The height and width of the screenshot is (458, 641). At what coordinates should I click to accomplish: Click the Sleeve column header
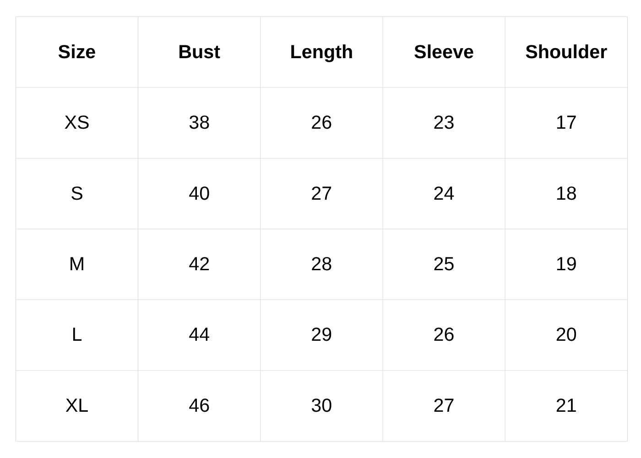[444, 52]
